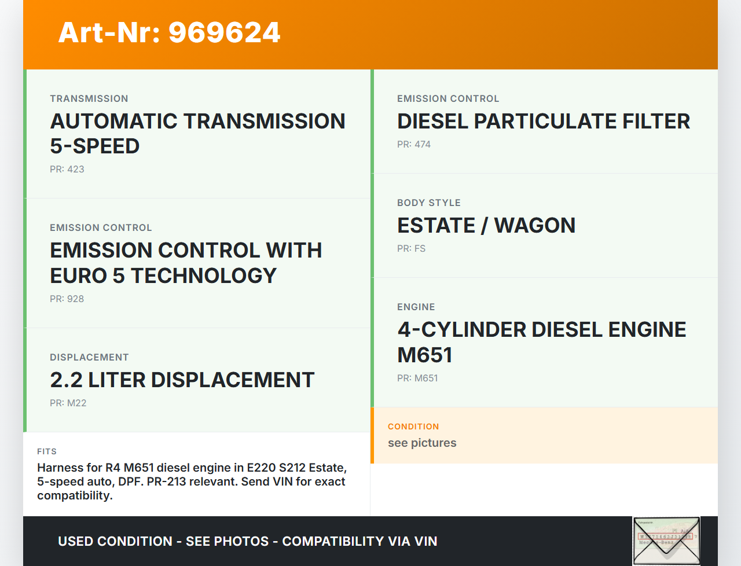Click the 4-Cylinder Diesel Engine M651 title

(x=541, y=342)
